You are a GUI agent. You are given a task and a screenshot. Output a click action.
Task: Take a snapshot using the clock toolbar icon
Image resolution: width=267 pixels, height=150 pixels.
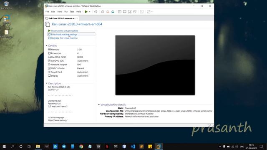tap(103, 12)
